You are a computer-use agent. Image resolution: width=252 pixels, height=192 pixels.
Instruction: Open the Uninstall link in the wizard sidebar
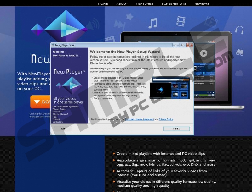tap(56, 119)
